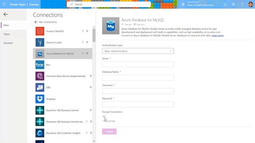Open the help question mark icon

pyautogui.click(x=242, y=4)
